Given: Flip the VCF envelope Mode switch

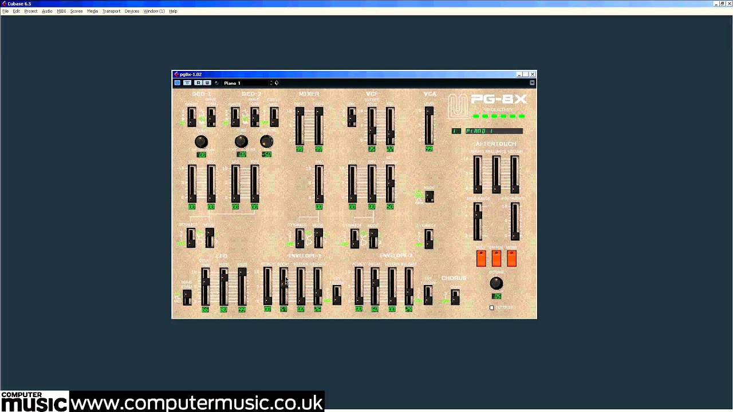Looking at the screenshot, I should pos(373,238).
